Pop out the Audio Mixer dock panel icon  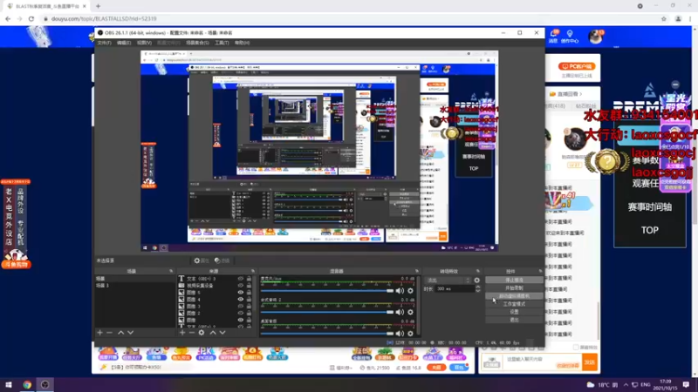point(417,271)
